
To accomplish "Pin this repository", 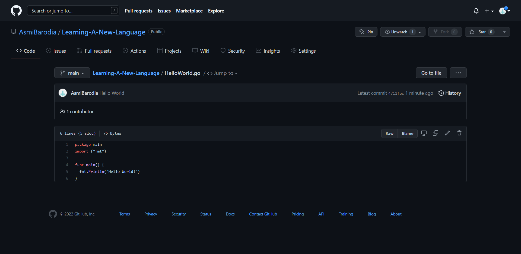I will [x=366, y=32].
